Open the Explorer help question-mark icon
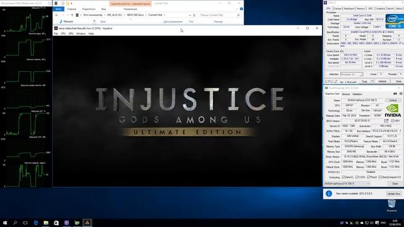 coord(241,9)
